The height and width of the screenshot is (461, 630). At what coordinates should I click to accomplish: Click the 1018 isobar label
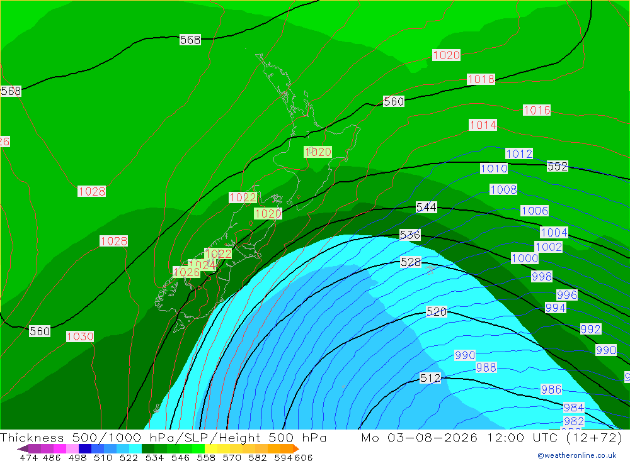tap(481, 79)
